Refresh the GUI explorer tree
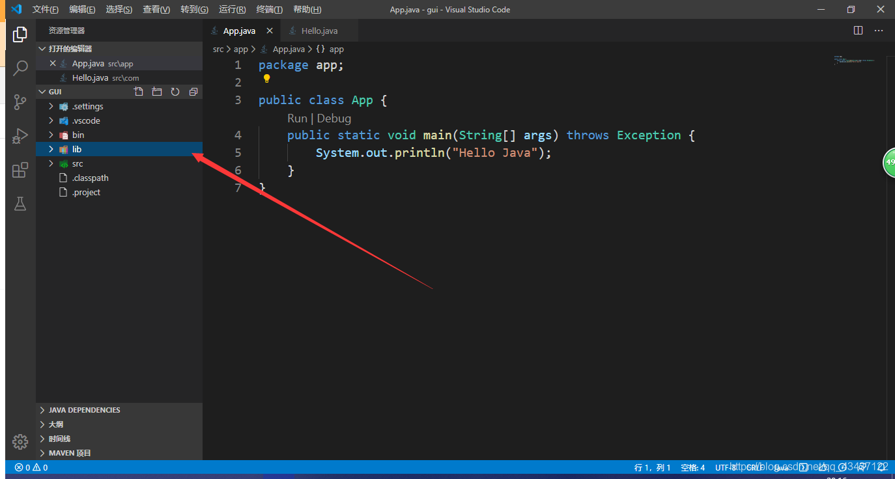 [x=175, y=92]
